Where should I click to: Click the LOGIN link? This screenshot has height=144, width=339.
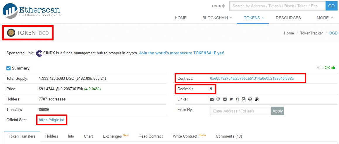216,6
